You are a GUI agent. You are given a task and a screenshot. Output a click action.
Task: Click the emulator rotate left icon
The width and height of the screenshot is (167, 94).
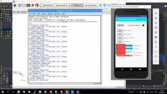[x=156, y=28]
